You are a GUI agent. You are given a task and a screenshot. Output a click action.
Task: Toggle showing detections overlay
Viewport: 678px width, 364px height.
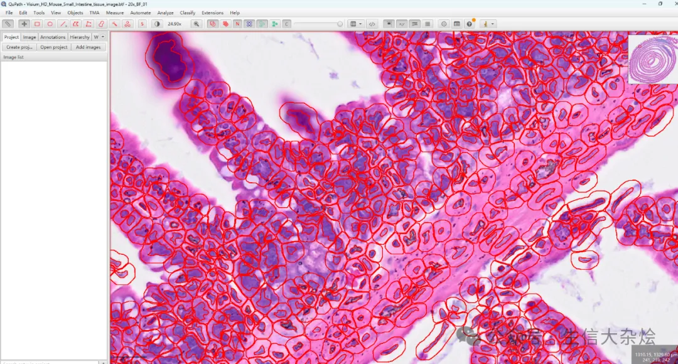262,24
